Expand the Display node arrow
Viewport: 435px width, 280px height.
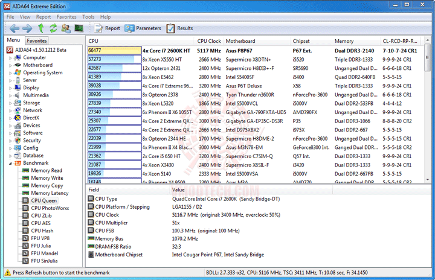[10, 88]
